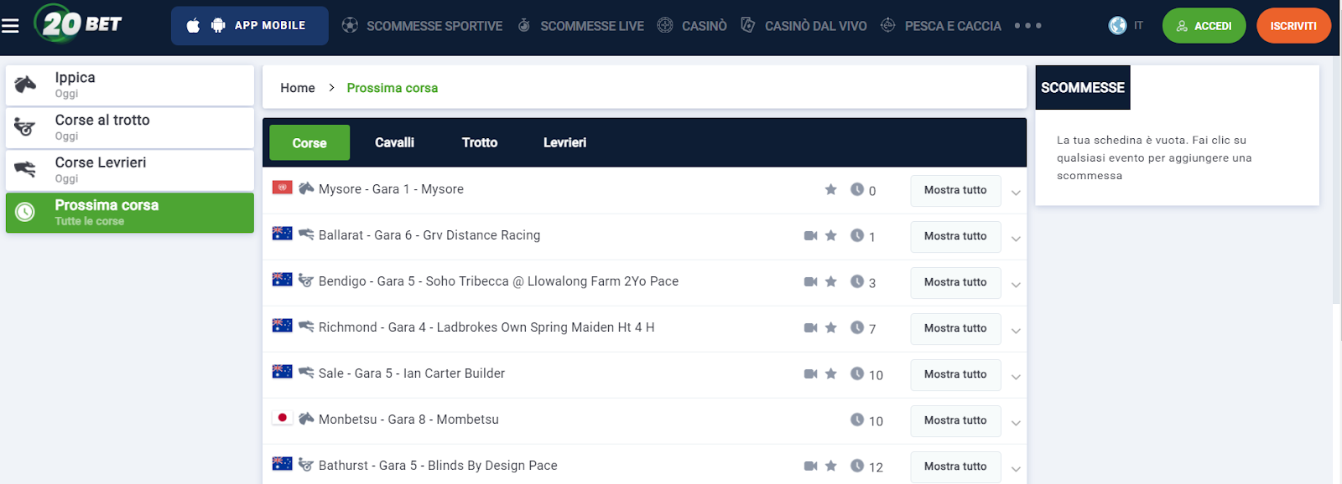Screen dimensions: 1342x484
Task: Expand the Ballarat Gara 6 row chevron
Action: tap(1016, 239)
